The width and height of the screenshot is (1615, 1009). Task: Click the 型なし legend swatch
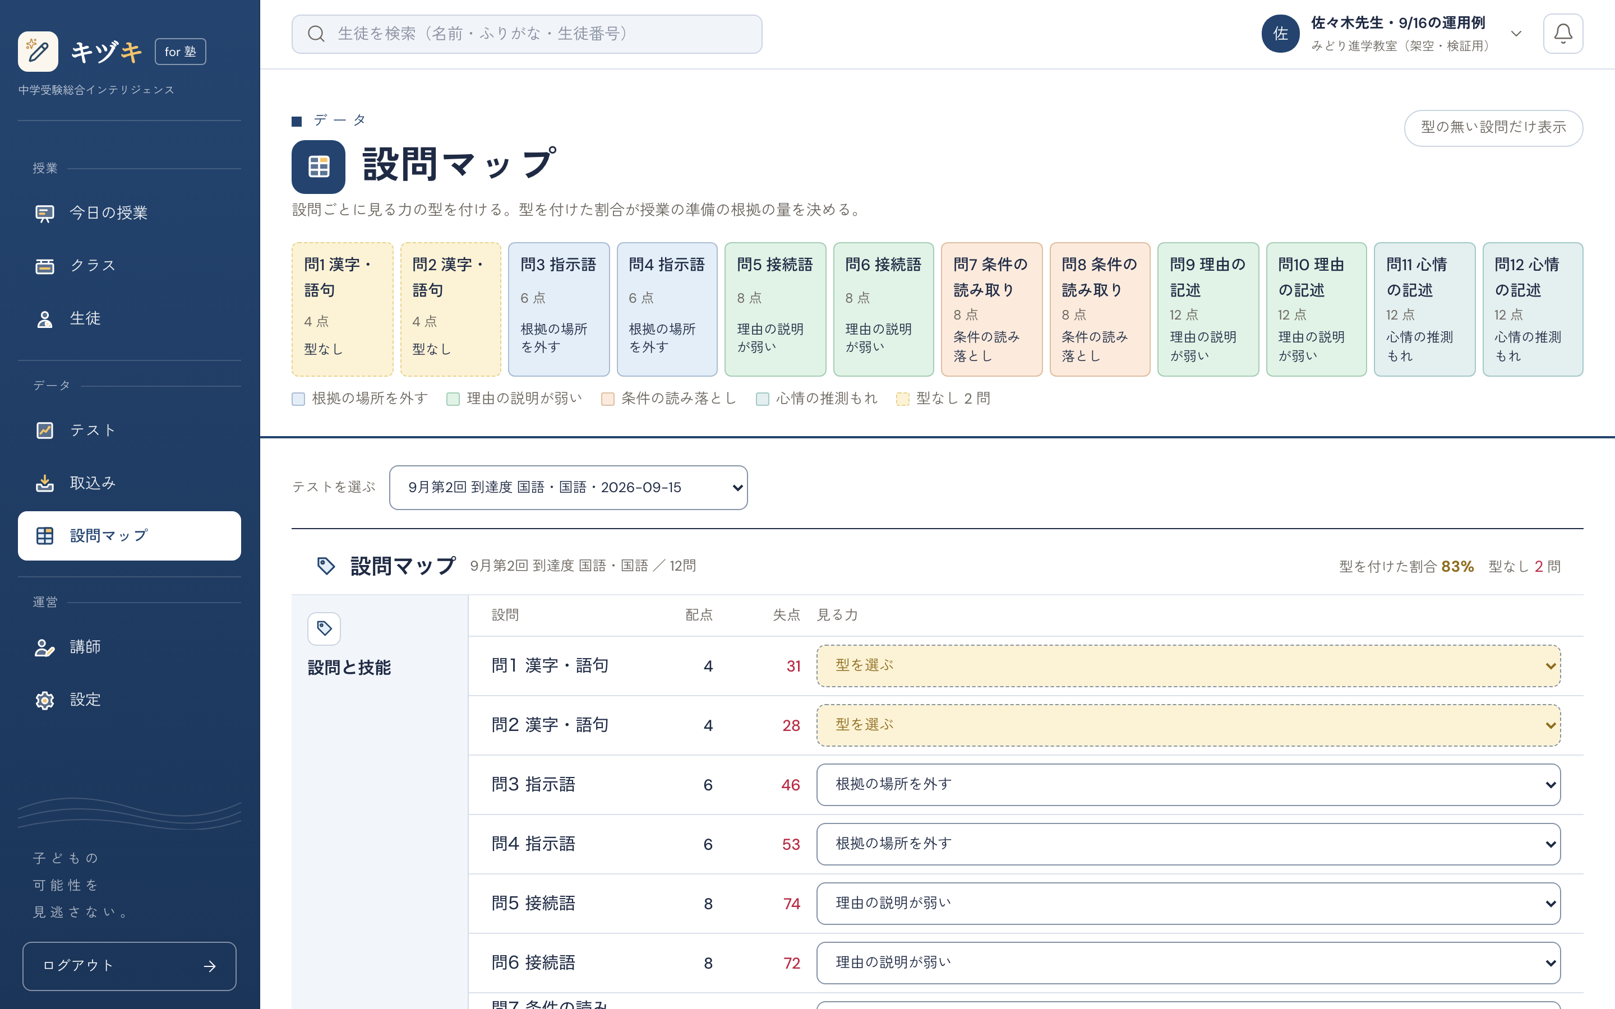coord(902,399)
